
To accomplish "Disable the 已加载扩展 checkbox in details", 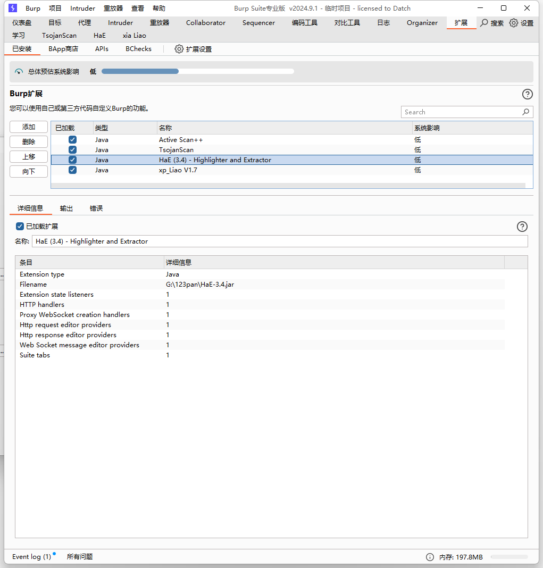I will click(x=20, y=227).
